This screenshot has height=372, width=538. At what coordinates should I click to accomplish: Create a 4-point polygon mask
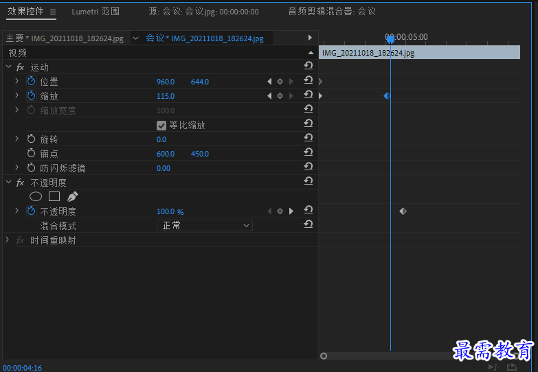tap(54, 196)
